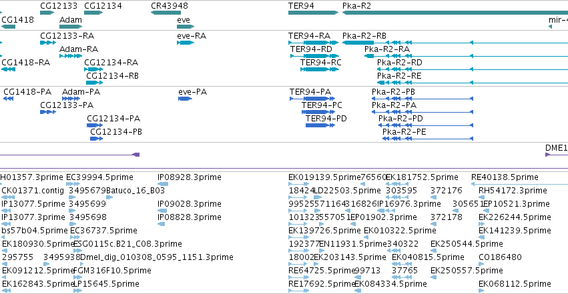The height and width of the screenshot is (294, 568).
Task: Select the TER94-PD protein glyph
Action: [320, 125]
